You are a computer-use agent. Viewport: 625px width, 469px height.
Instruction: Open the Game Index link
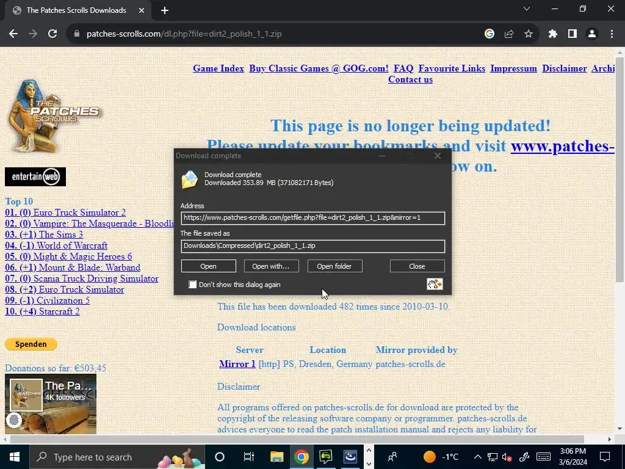coord(219,68)
